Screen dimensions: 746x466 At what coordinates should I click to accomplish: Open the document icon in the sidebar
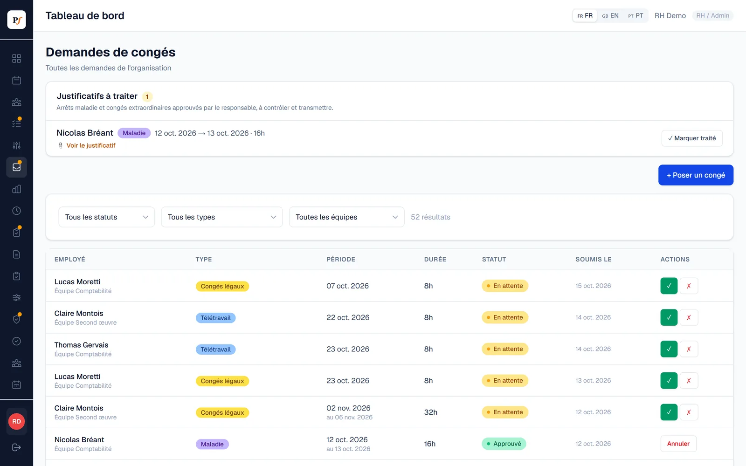pos(16,254)
